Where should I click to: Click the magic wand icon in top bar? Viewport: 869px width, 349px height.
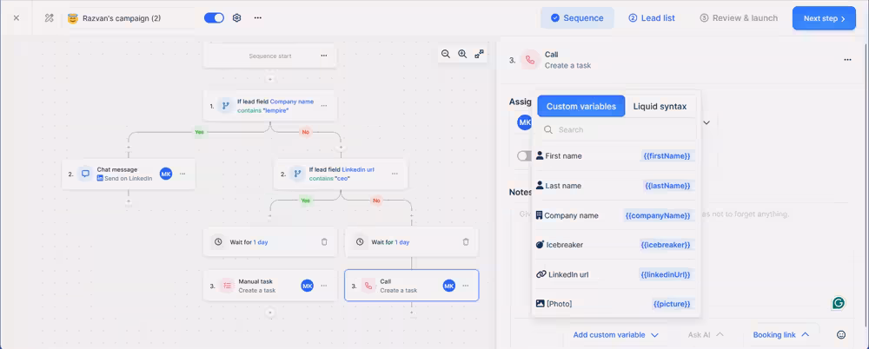49,18
